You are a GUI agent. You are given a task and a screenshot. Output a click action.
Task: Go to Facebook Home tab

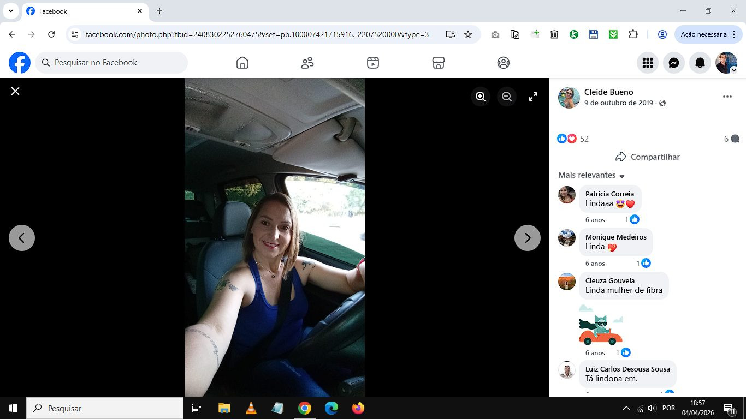point(242,63)
